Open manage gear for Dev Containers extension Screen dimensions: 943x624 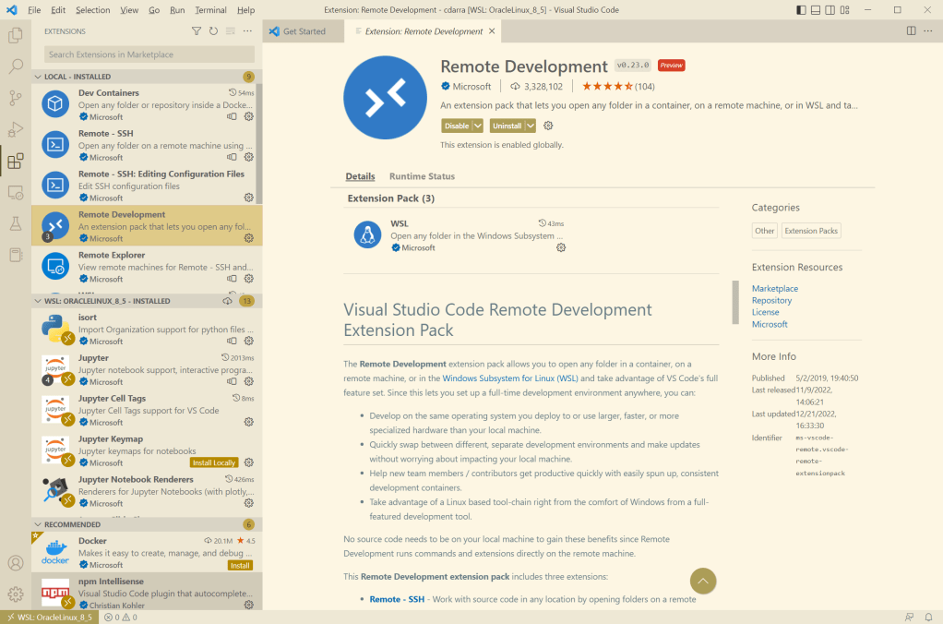pyautogui.click(x=248, y=117)
